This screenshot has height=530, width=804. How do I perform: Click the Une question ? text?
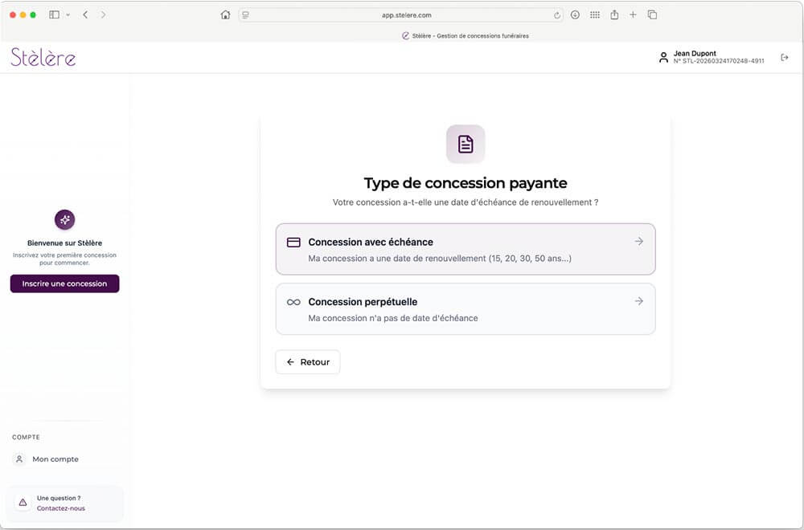click(59, 498)
